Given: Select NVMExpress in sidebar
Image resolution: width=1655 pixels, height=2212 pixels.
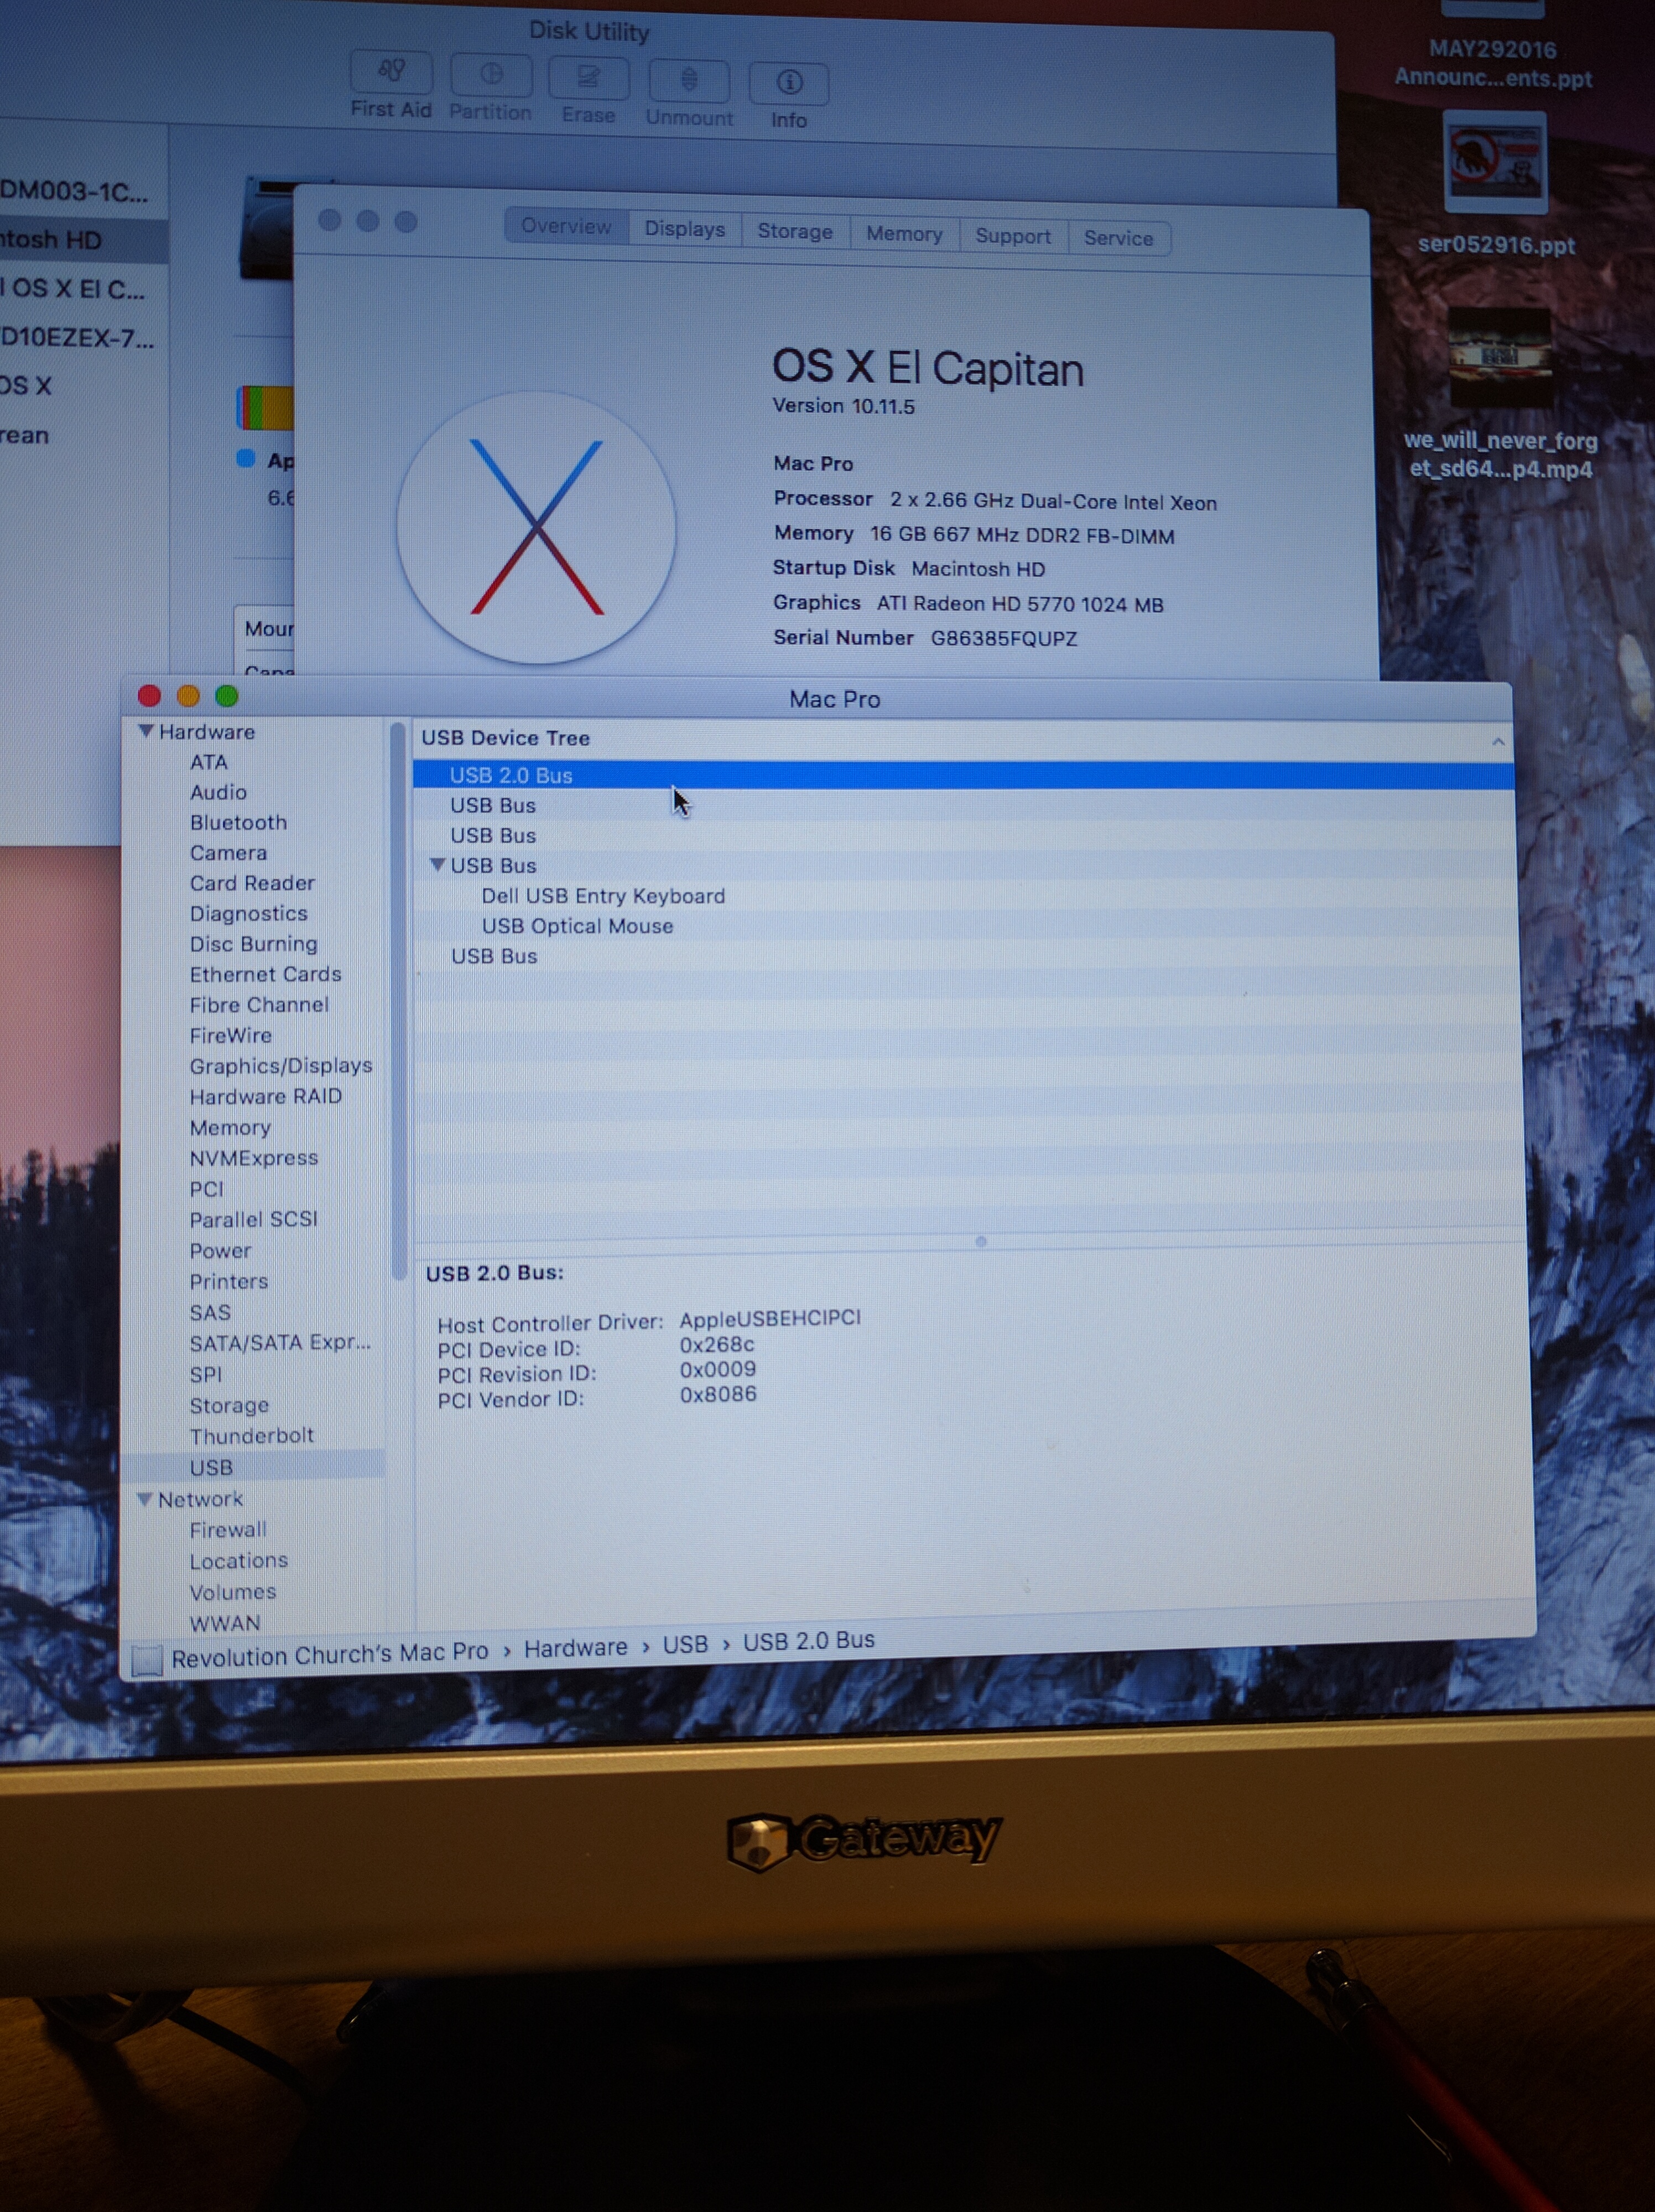Looking at the screenshot, I should 254,1158.
